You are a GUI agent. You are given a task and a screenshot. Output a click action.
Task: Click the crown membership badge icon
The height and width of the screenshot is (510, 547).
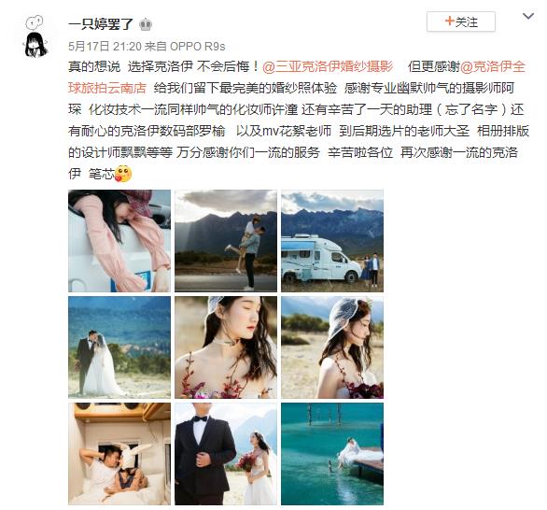(x=146, y=24)
